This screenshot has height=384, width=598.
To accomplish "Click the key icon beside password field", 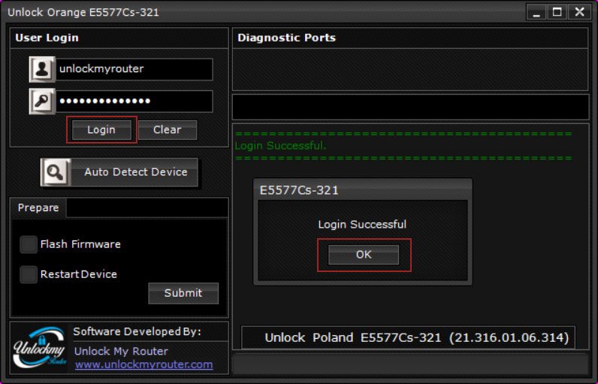I will (x=42, y=101).
